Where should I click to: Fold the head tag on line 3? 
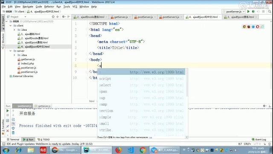pos(87,36)
